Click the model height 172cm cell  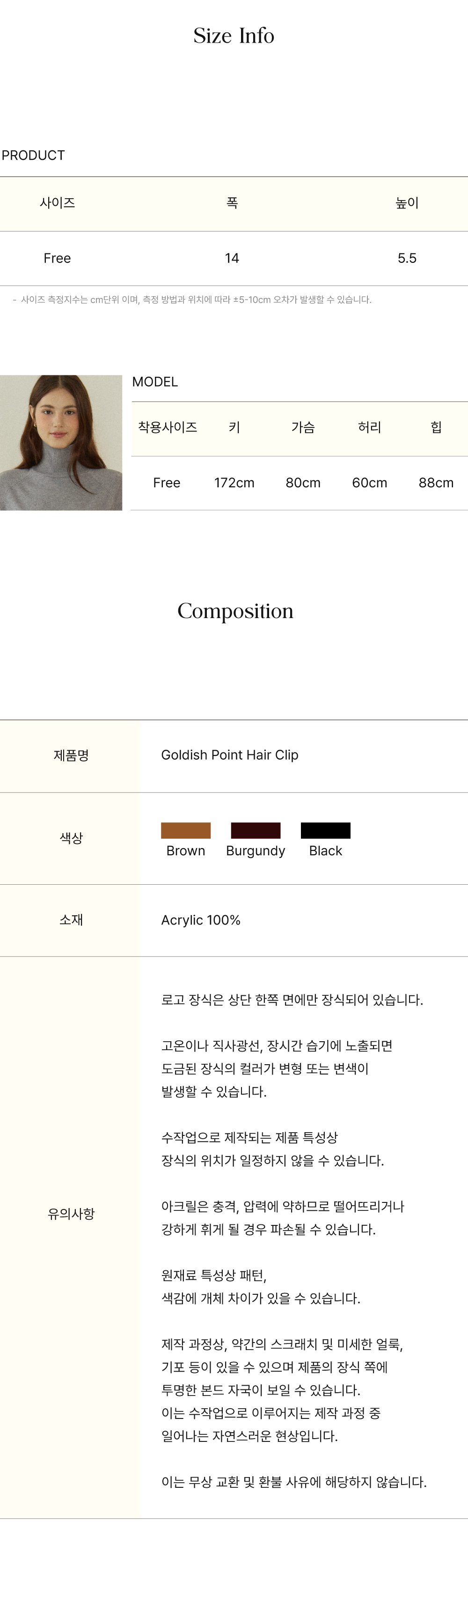pyautogui.click(x=234, y=483)
